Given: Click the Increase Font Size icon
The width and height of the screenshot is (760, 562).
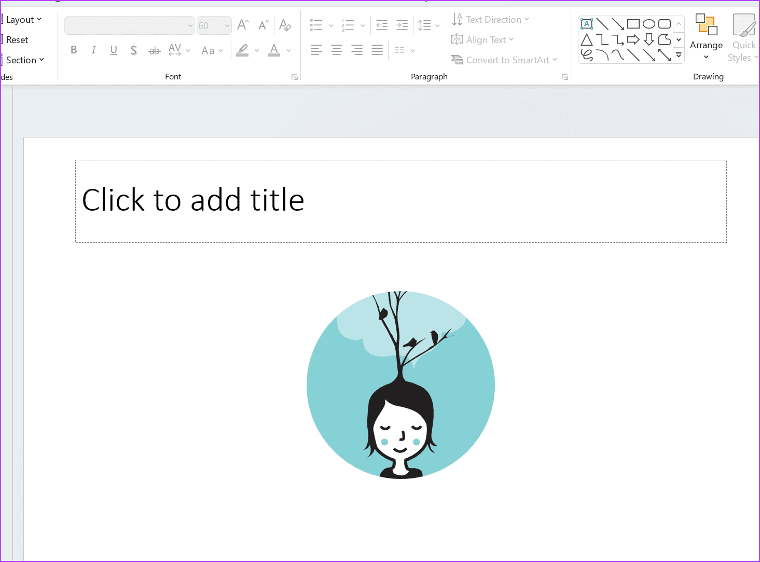Looking at the screenshot, I should pos(243,25).
